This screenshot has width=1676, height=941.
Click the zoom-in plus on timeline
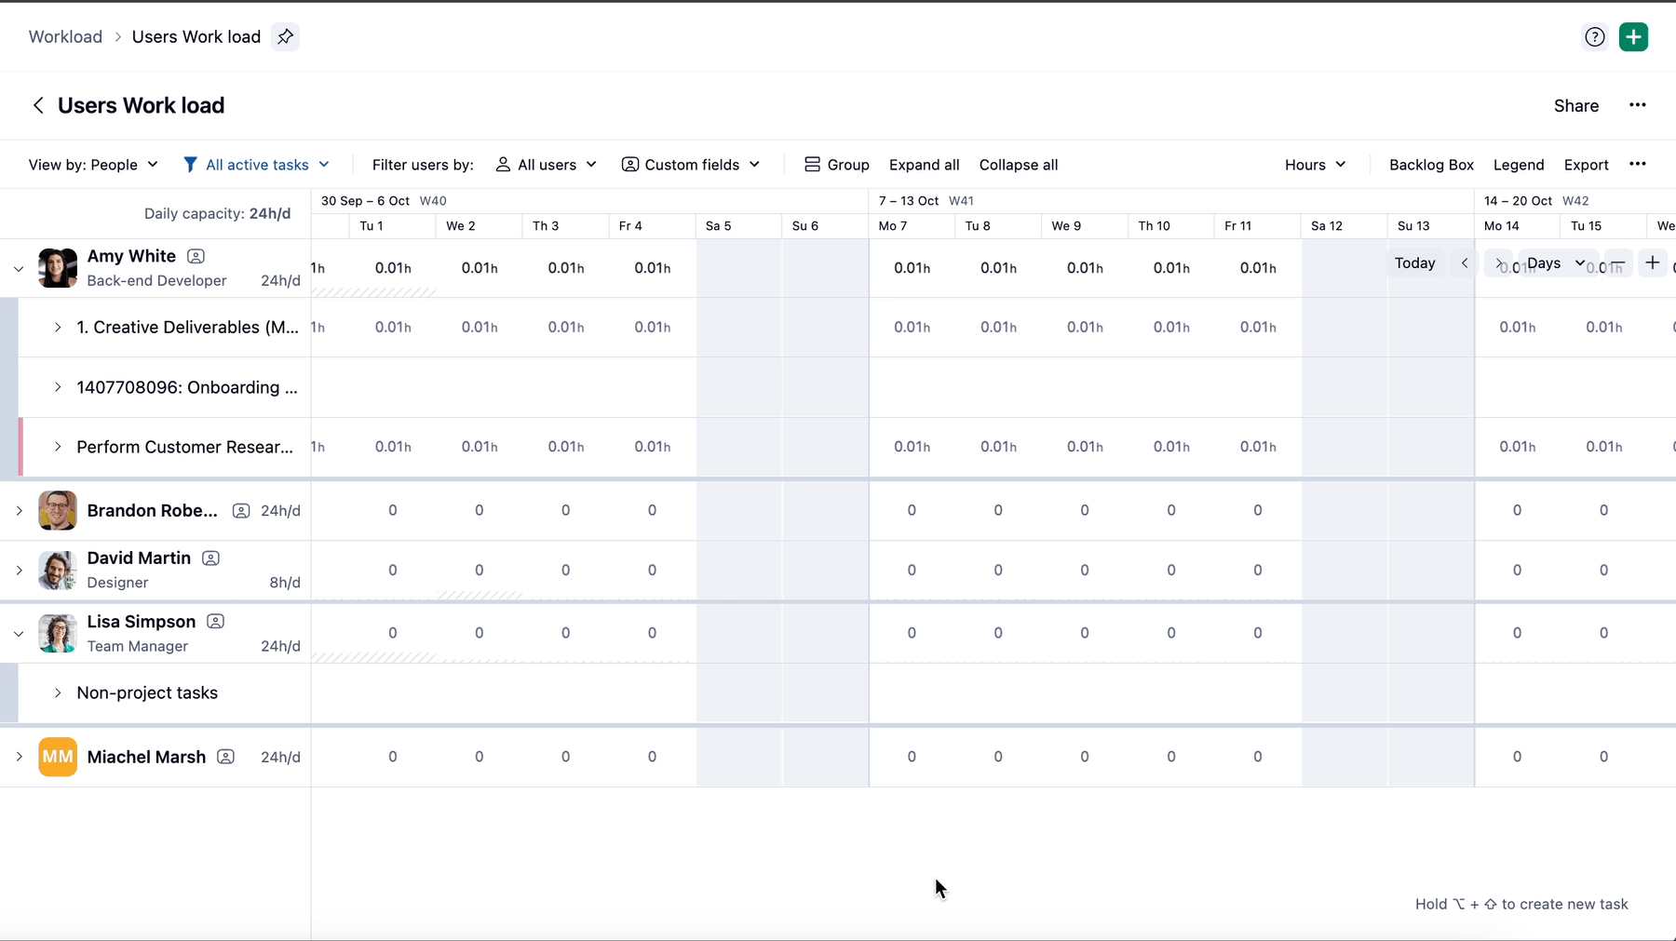(x=1653, y=263)
